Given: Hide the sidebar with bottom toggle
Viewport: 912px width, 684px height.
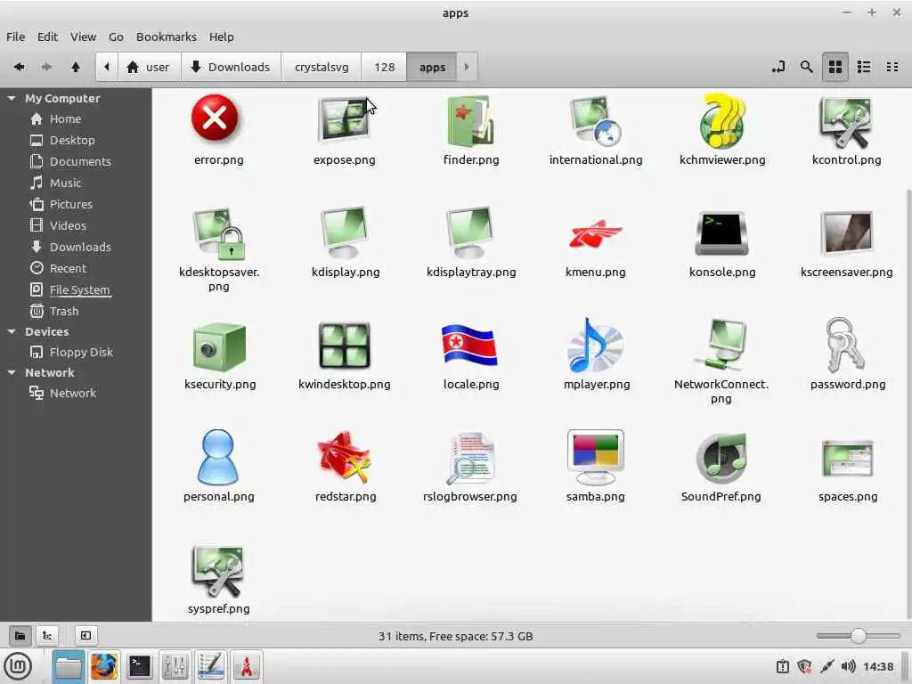Looking at the screenshot, I should pos(85,636).
